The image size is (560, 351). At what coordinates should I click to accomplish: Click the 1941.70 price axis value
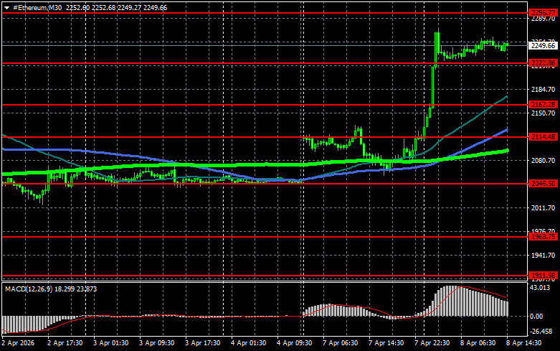(543, 256)
